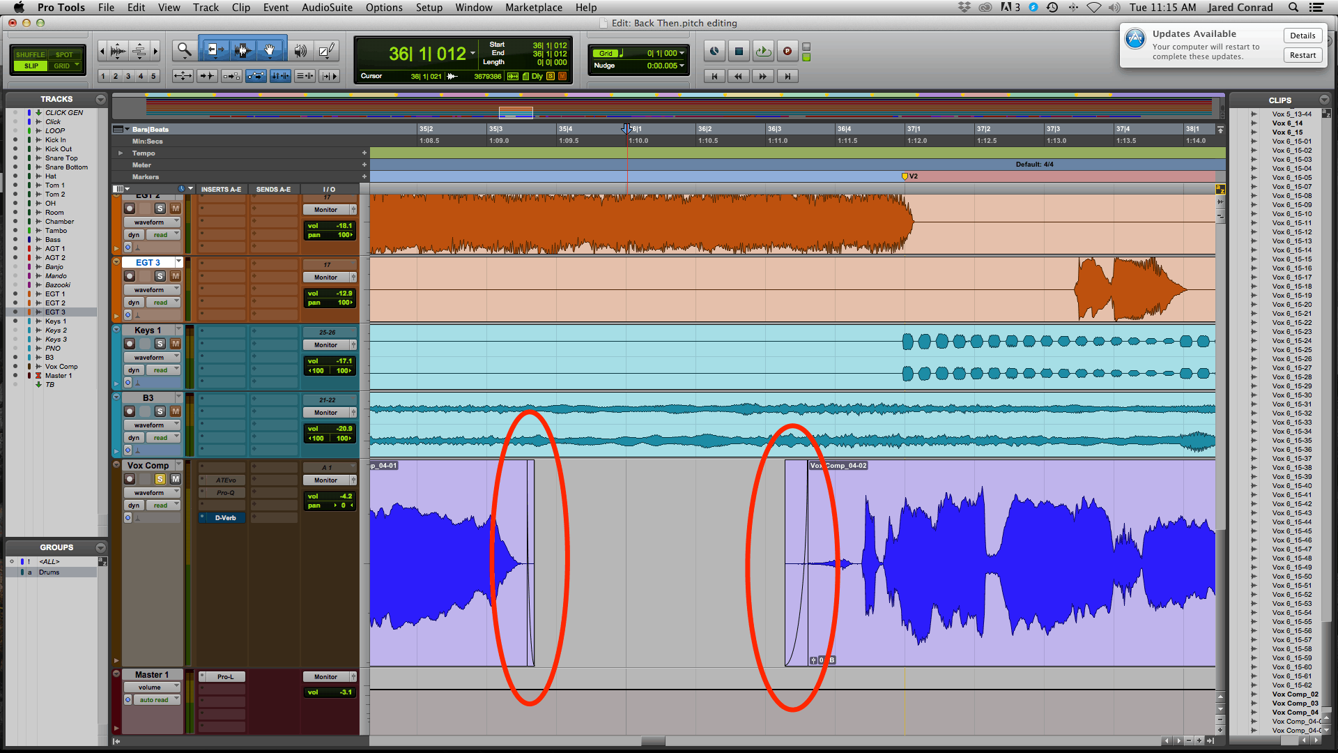Click the horizontal zoom waveform button
The image size is (1338, 753).
(x=118, y=50)
